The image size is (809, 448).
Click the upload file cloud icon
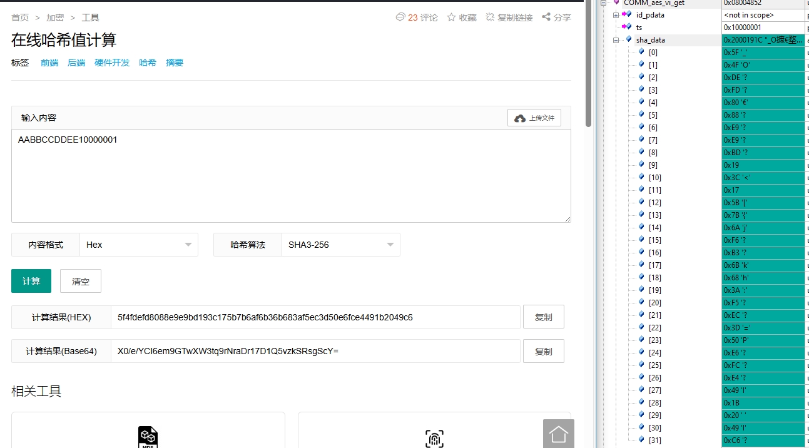[x=520, y=118]
